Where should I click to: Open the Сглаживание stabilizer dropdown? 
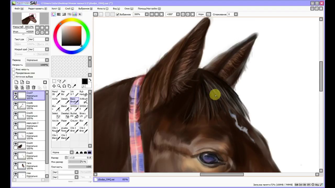236,14
